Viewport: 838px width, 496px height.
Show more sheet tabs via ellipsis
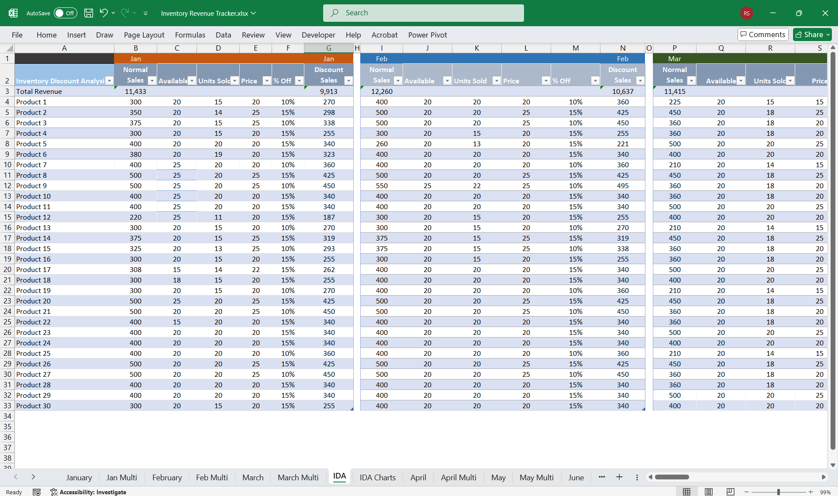click(x=602, y=477)
